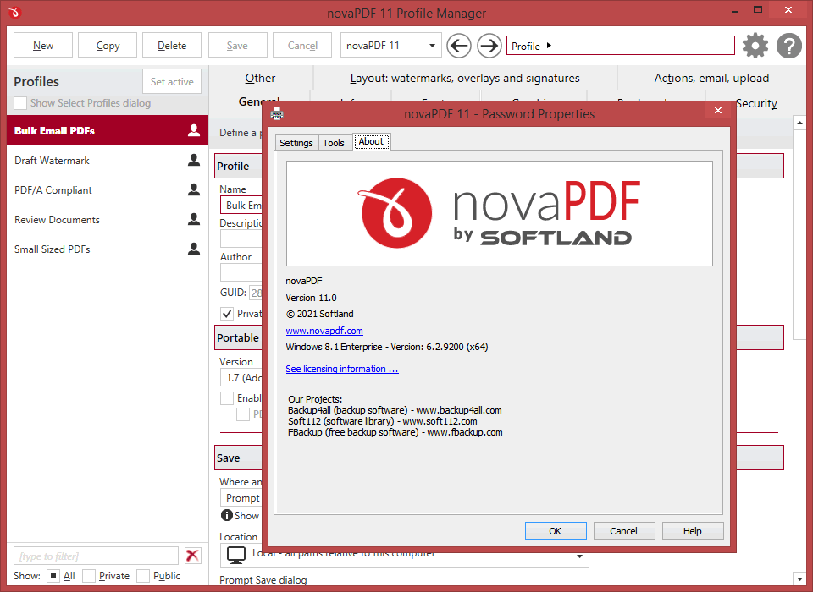The image size is (813, 592).
Task: Click Cancel in Password Properties dialog
Action: [x=624, y=531]
